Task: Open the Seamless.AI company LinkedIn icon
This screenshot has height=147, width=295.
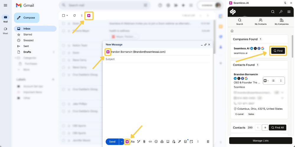Action: click(x=252, y=49)
